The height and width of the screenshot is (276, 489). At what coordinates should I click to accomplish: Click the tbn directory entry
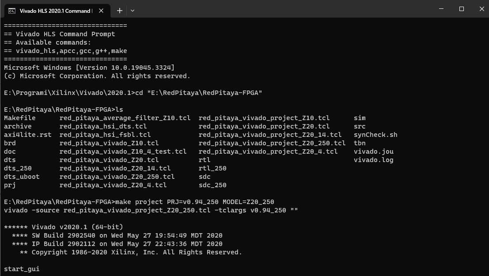point(360,144)
